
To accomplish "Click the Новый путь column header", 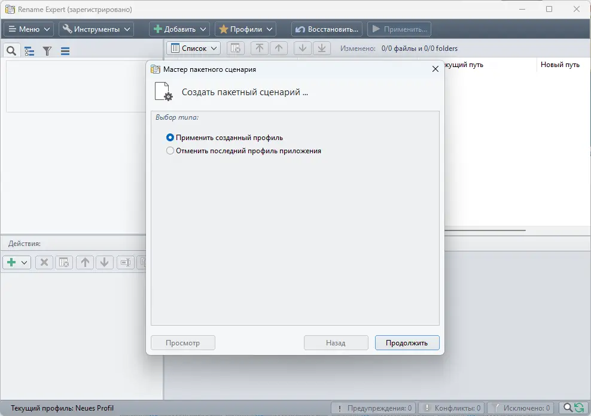I will point(560,65).
